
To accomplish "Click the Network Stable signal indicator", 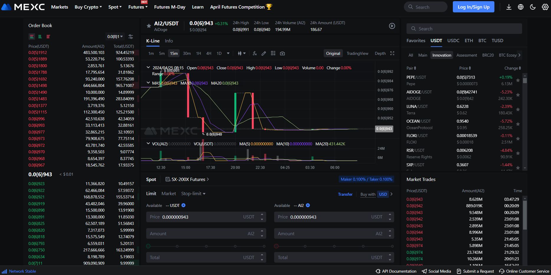I will point(19,271).
